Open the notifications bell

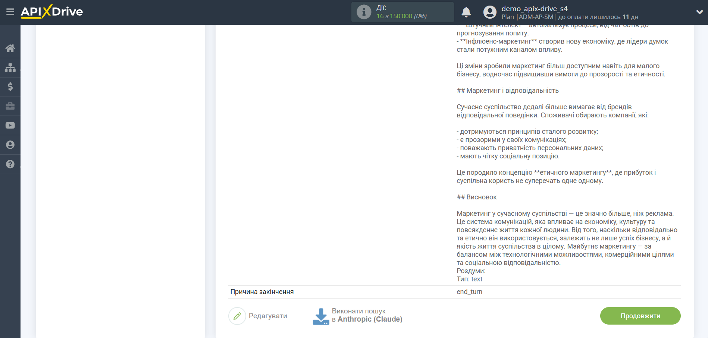coord(466,12)
